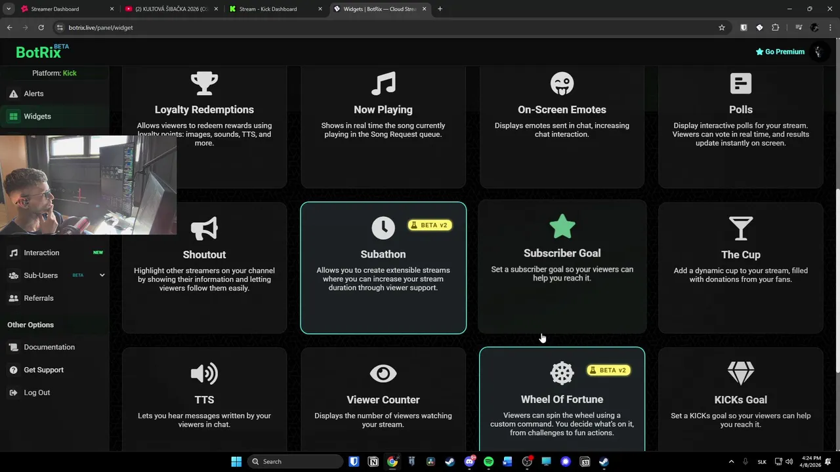Select The Cup cocktail glass icon
The width and height of the screenshot is (840, 472).
(741, 228)
